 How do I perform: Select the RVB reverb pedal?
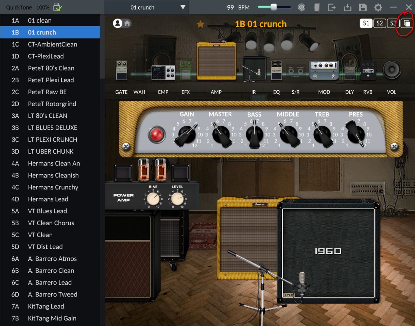[x=368, y=70]
